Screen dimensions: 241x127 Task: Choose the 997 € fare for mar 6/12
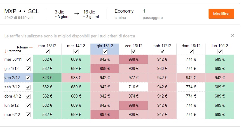(105, 114)
